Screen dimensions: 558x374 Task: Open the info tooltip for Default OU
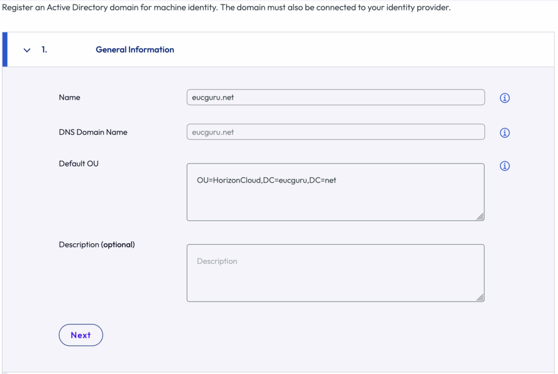click(x=505, y=166)
